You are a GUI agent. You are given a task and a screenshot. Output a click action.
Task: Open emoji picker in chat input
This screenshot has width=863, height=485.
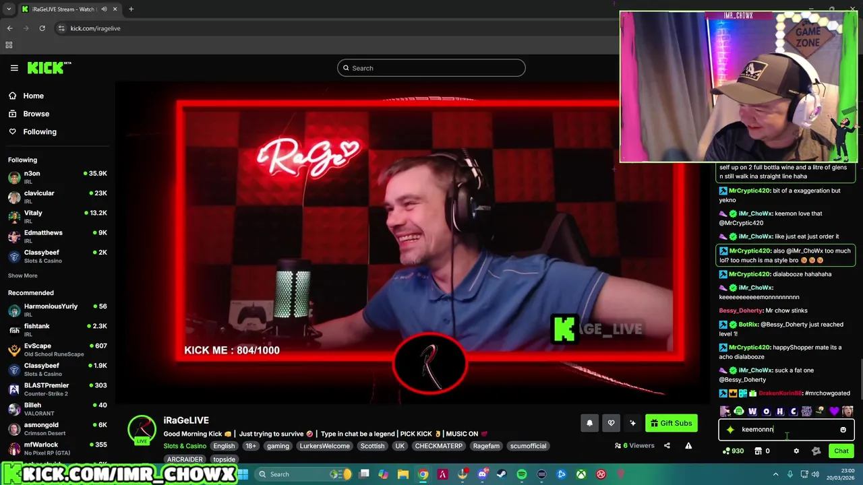pos(843,430)
